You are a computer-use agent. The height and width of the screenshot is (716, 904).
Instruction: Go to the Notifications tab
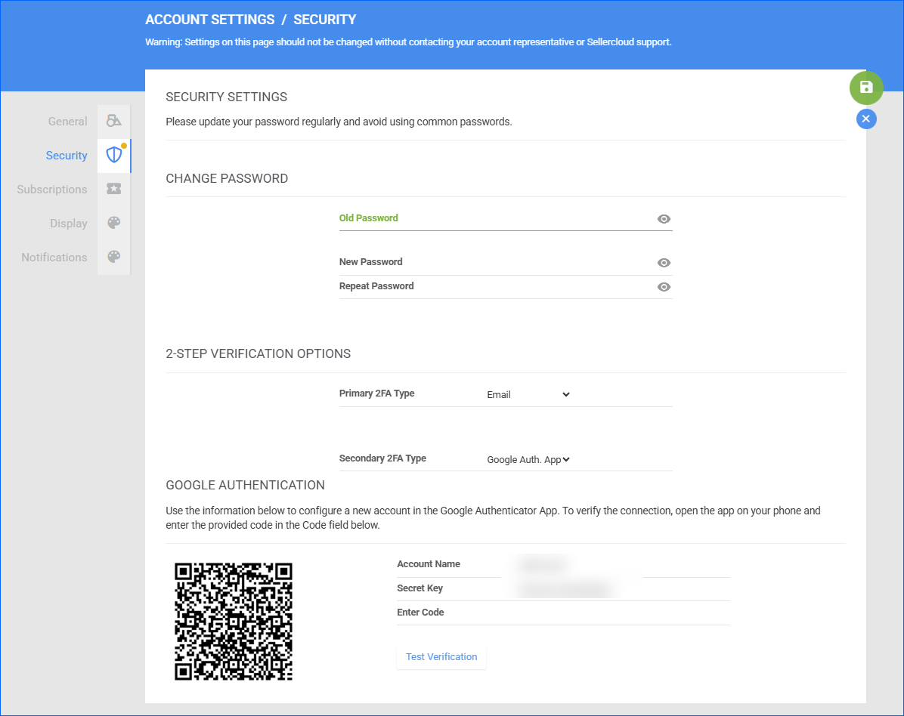pyautogui.click(x=54, y=258)
